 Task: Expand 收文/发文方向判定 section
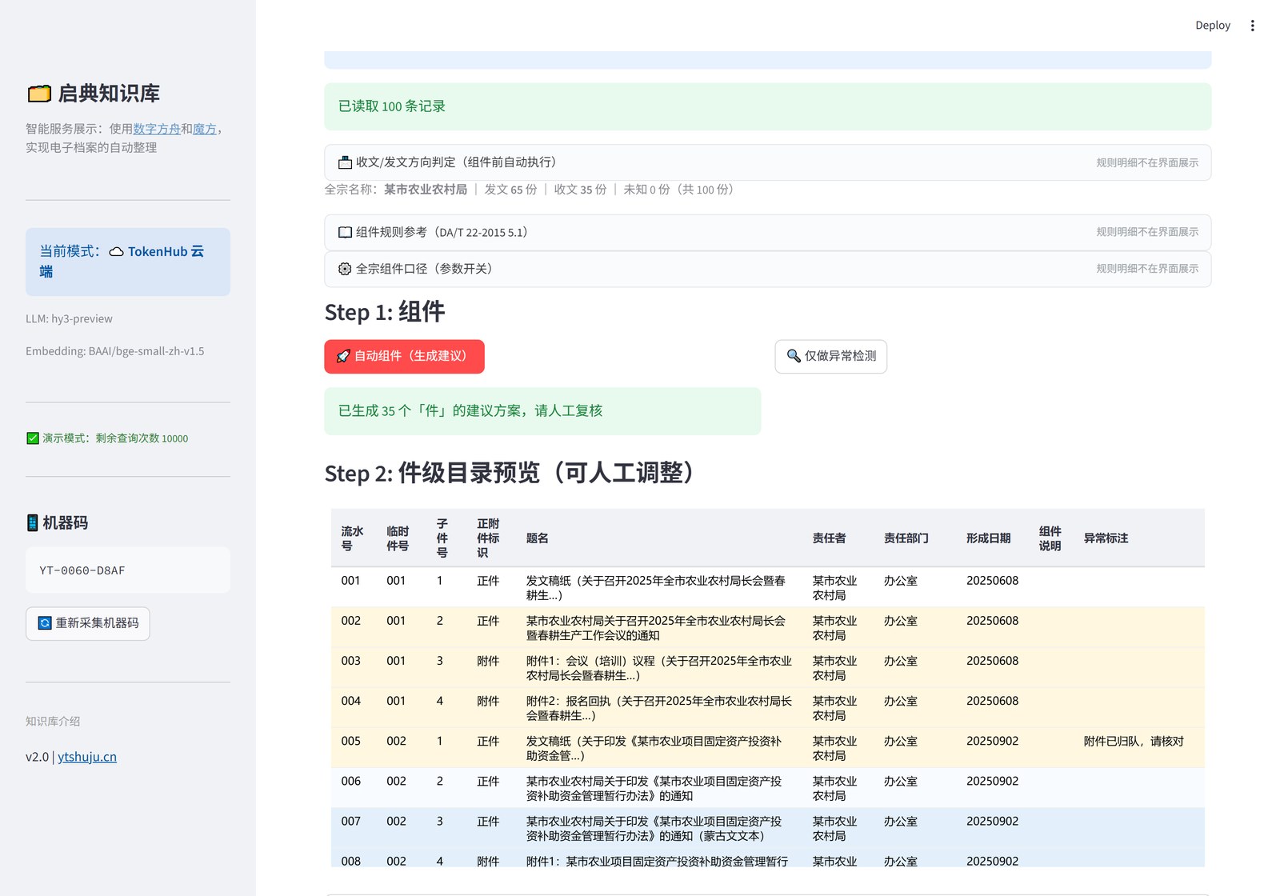click(x=767, y=162)
